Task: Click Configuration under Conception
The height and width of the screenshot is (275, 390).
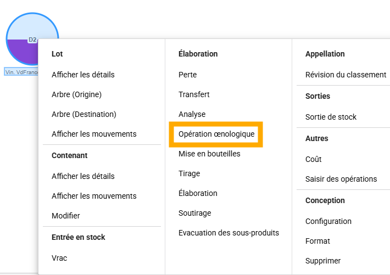Action: (328, 221)
